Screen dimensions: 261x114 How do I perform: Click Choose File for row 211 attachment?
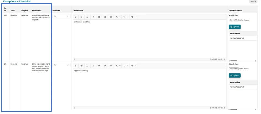[234, 69]
